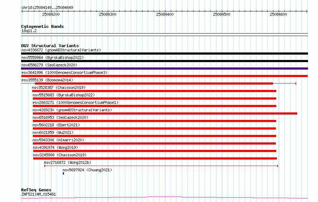Click the esv2663271 1000GenomesConsortiumPhase1 label

[75, 102]
